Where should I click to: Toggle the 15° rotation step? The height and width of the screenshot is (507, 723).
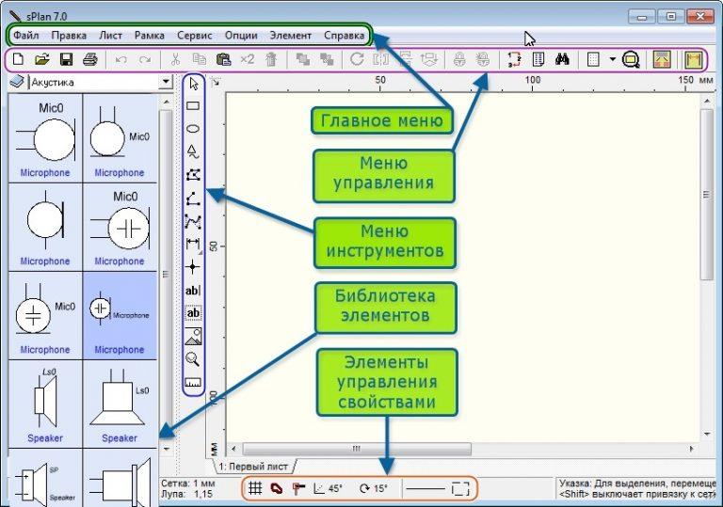pos(373,488)
